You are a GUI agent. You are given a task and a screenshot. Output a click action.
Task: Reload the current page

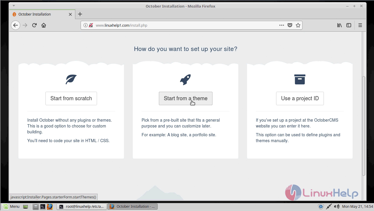pos(34,25)
